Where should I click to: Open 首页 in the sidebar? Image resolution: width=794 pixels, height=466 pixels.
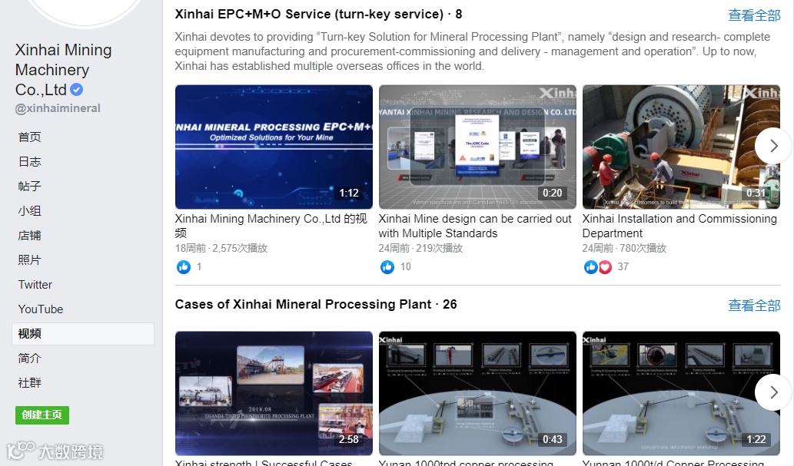click(x=29, y=137)
